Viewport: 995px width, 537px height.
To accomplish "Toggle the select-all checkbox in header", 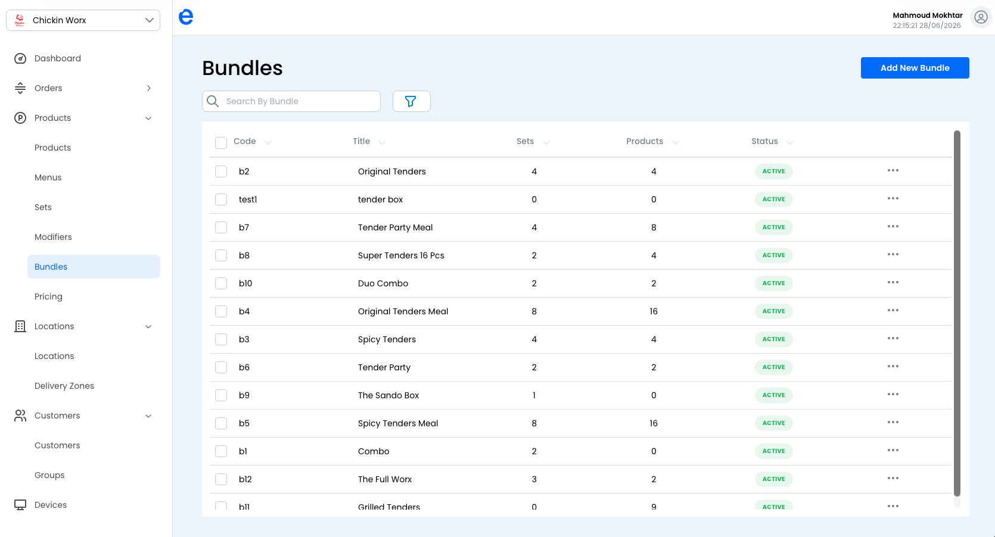I will click(x=221, y=142).
